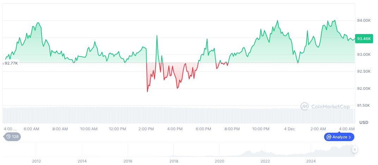Jump to 2022 on the overview timeline
Viewport: 378px width, 165px height.
coord(265,161)
